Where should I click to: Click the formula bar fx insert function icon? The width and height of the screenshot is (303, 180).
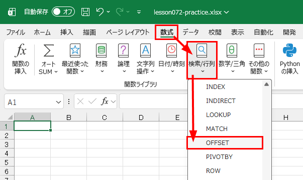pos(105,101)
